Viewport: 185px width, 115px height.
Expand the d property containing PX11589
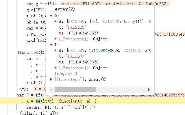[55, 50]
